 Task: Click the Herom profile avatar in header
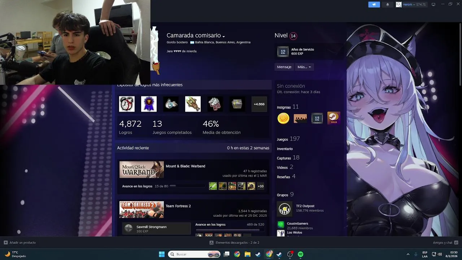(398, 4)
